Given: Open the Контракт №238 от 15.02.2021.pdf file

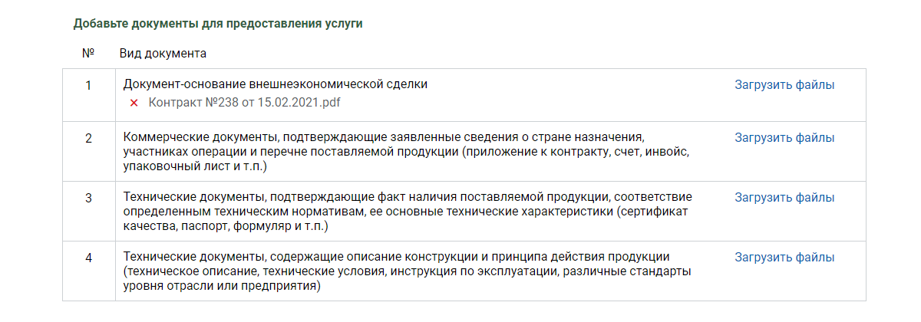Looking at the screenshot, I should point(243,102).
